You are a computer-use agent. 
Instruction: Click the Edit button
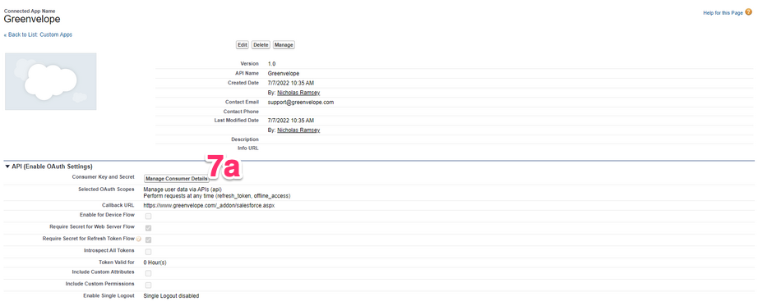[243, 45]
